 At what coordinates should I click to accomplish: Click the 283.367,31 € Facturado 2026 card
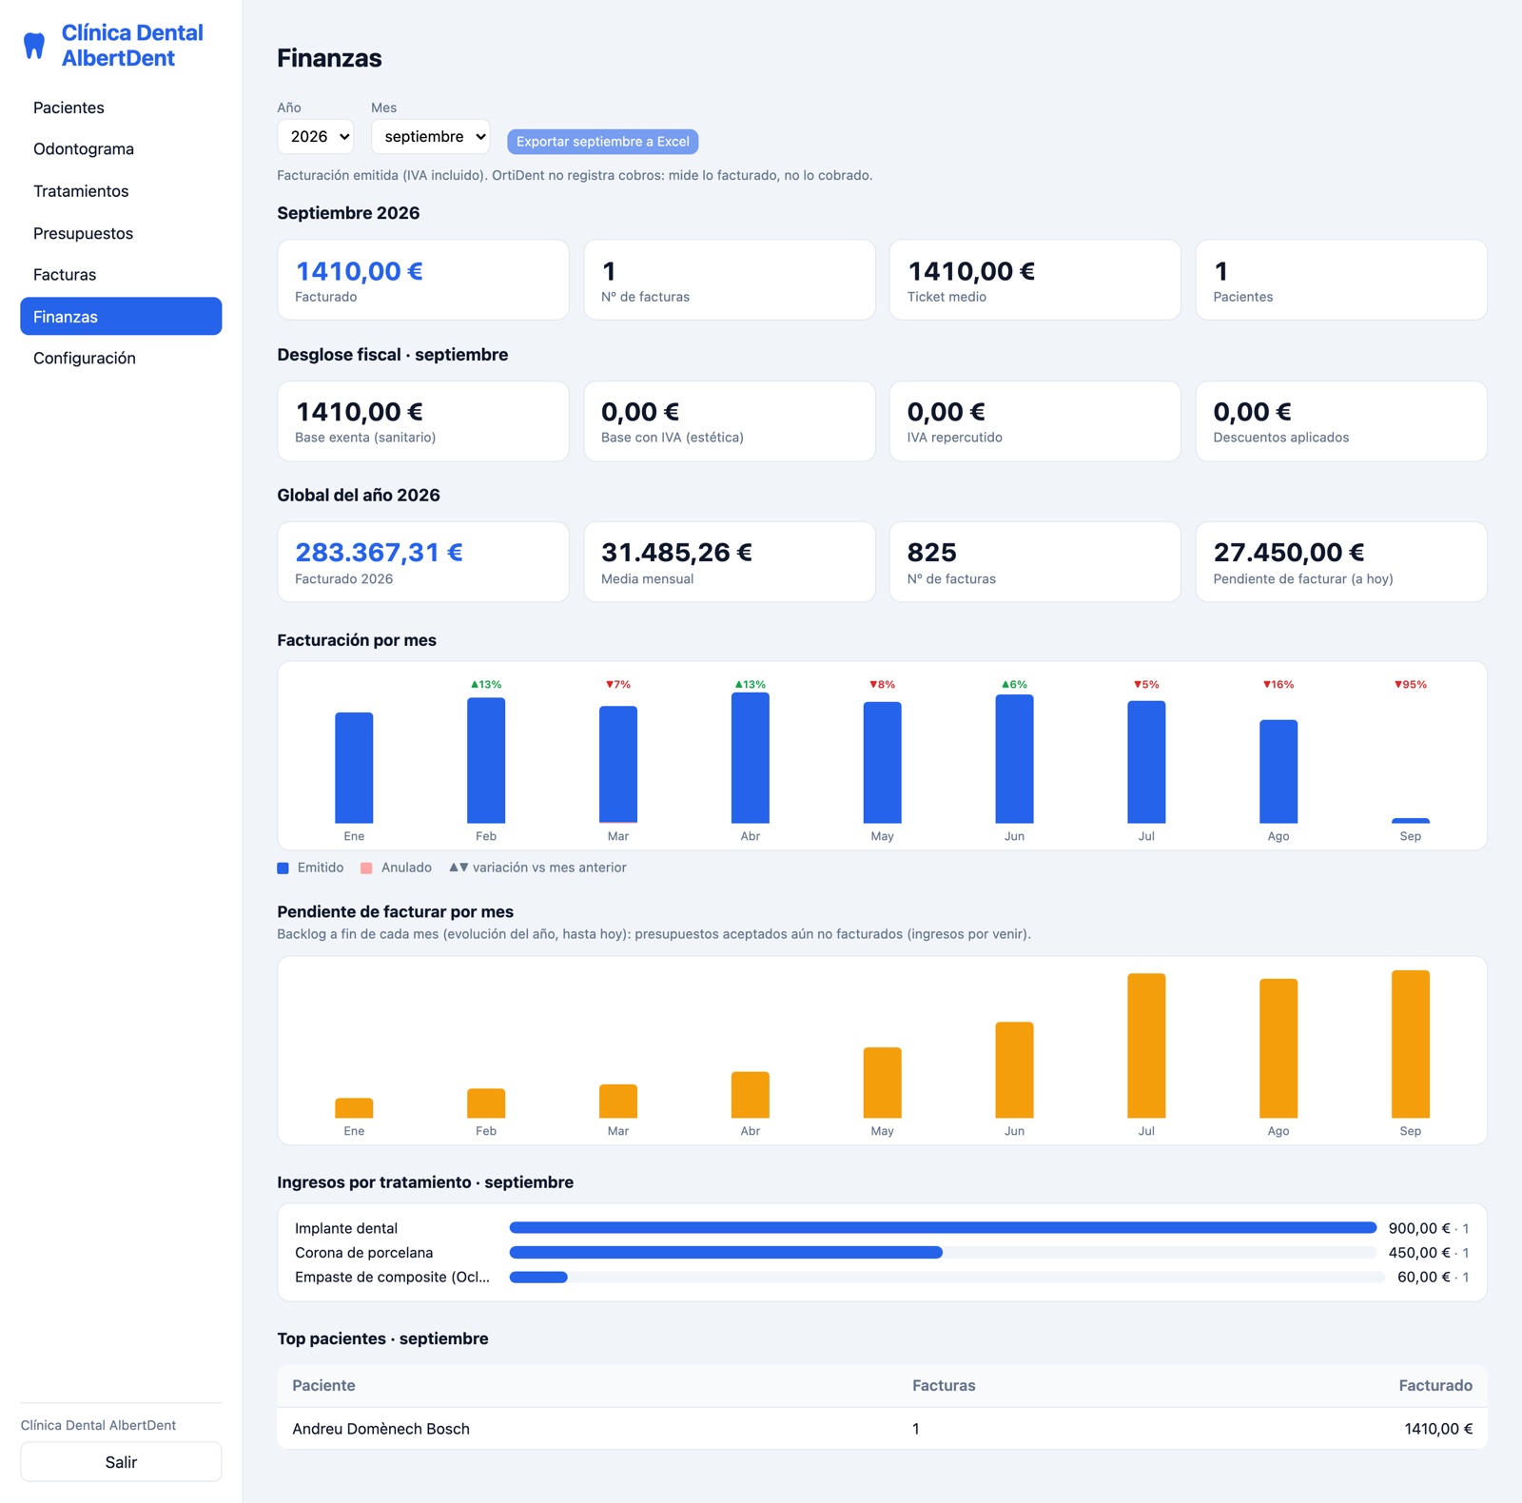click(x=423, y=562)
